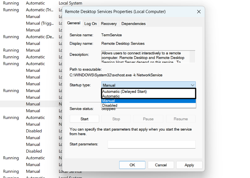Confirm changes with the OK button
This screenshot has height=178, width=250.
click(x=132, y=165)
